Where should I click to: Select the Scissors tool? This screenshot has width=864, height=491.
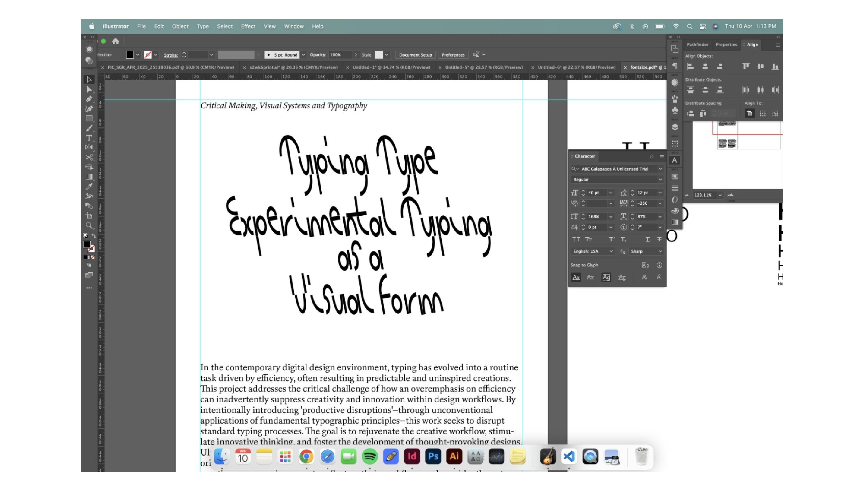tap(89, 157)
